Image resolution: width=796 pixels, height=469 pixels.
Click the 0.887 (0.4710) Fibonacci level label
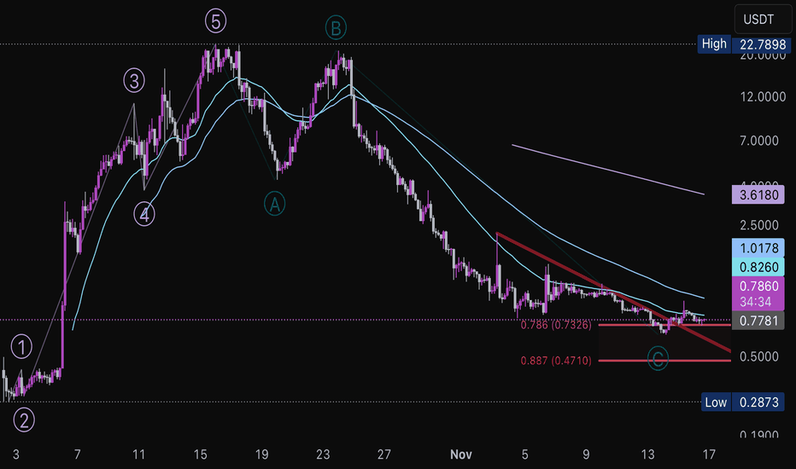556,361
